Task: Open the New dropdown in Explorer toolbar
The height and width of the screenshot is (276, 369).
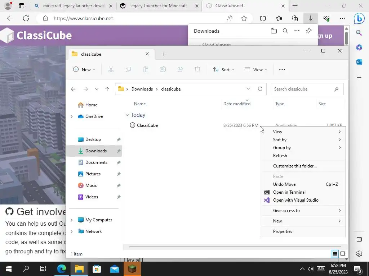Action: pyautogui.click(x=84, y=69)
